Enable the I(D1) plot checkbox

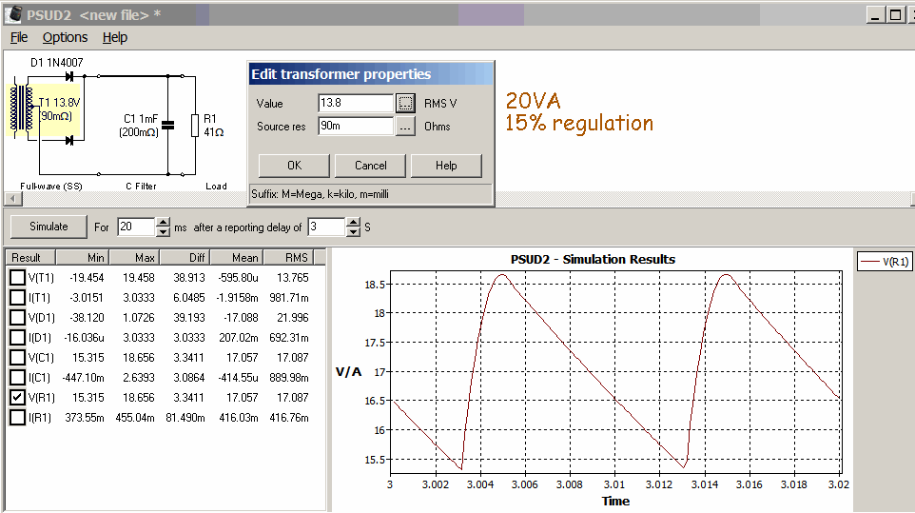[17, 337]
